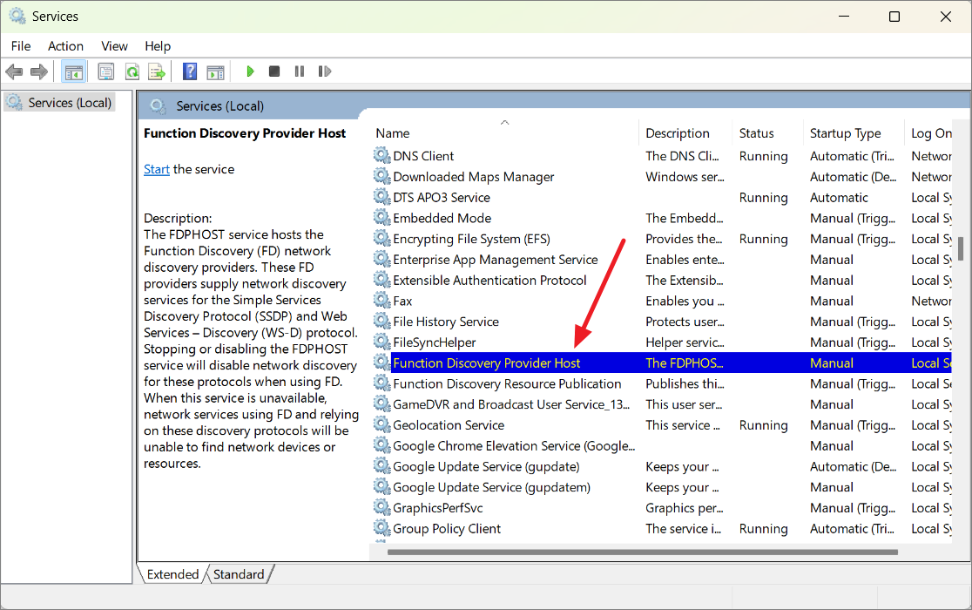This screenshot has height=610, width=972.
Task: Open Help using the toolbar icon
Action: 189,71
